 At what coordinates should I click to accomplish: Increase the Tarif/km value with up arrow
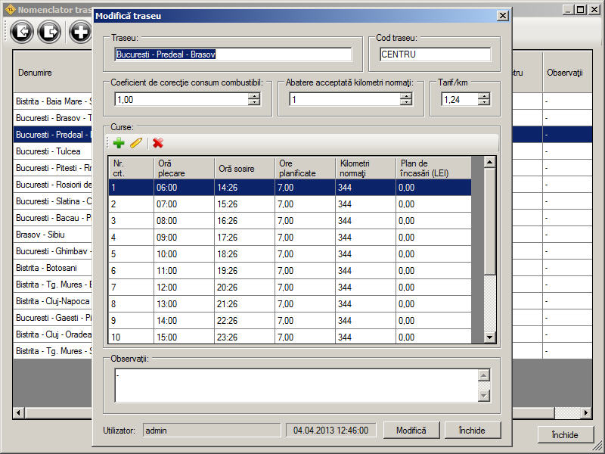click(484, 96)
